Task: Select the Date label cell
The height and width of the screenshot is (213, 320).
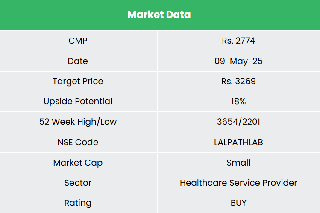Action: point(78,61)
